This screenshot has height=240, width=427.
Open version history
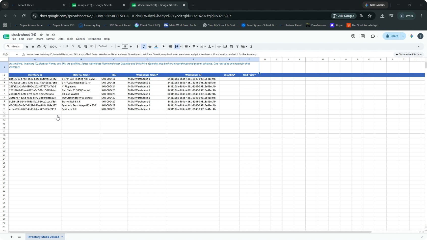(353, 36)
